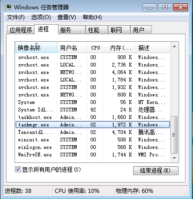Select the taskmgr.exe process row
193x199 pixels.
[x=93, y=125]
